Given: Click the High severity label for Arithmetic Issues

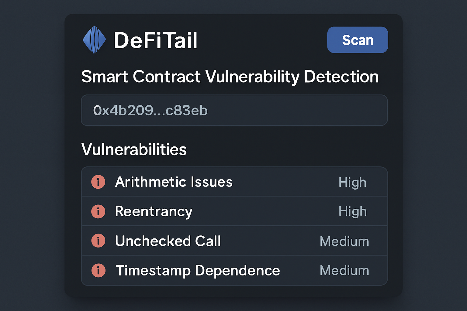Looking at the screenshot, I should point(352,182).
